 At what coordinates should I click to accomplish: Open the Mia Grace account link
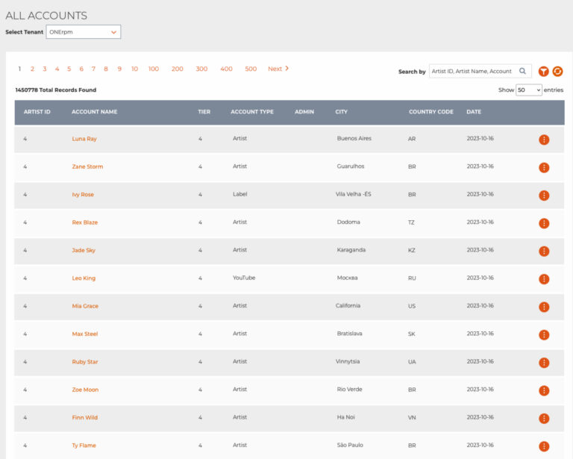click(85, 306)
